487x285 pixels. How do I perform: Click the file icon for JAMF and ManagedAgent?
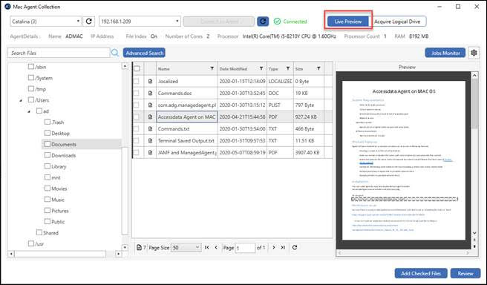(150, 152)
